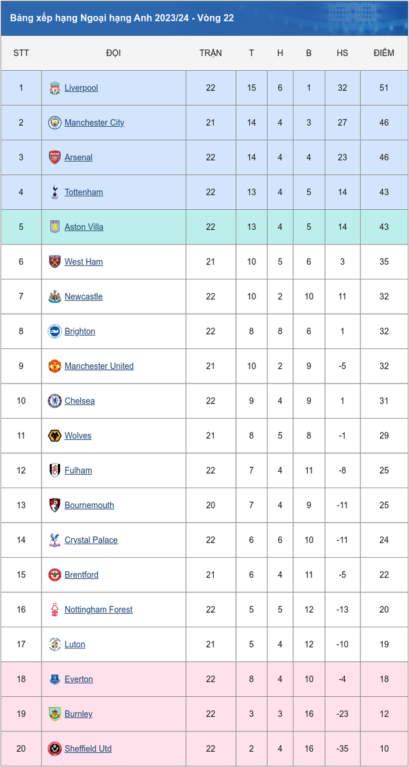Click the Aston Villa badge icon
This screenshot has height=767, width=409.
(x=54, y=227)
